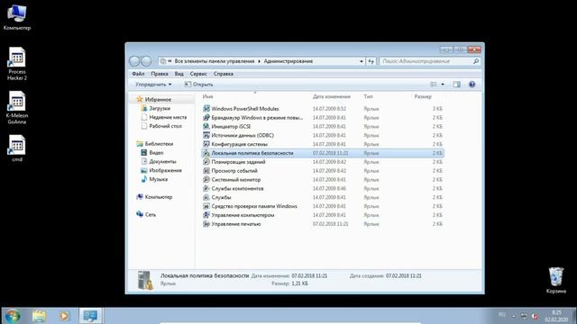Open the Видео library
The height and width of the screenshot is (324, 577).
coord(156,152)
